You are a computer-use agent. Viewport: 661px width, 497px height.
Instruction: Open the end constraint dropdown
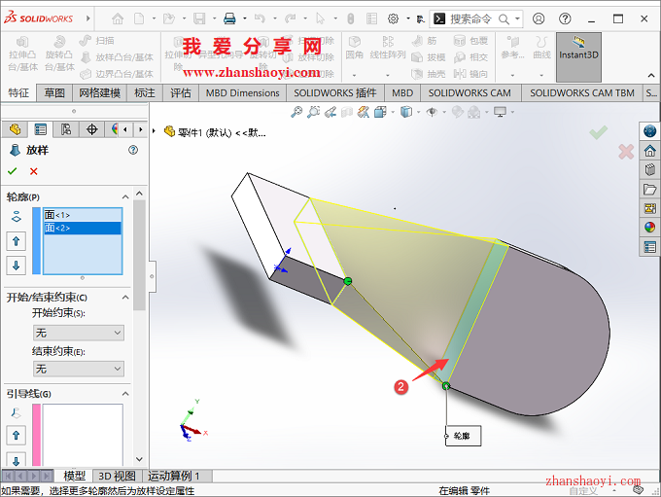(78, 369)
